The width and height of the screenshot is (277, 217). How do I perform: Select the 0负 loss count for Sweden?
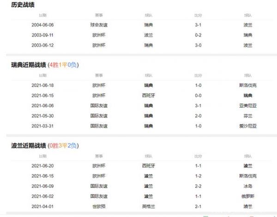tap(72, 65)
